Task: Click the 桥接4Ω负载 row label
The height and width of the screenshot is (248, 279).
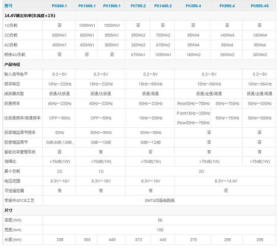Action: click(15, 55)
